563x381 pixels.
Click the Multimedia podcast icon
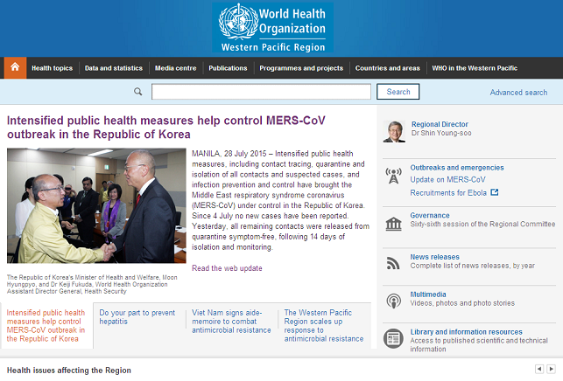pyautogui.click(x=394, y=301)
